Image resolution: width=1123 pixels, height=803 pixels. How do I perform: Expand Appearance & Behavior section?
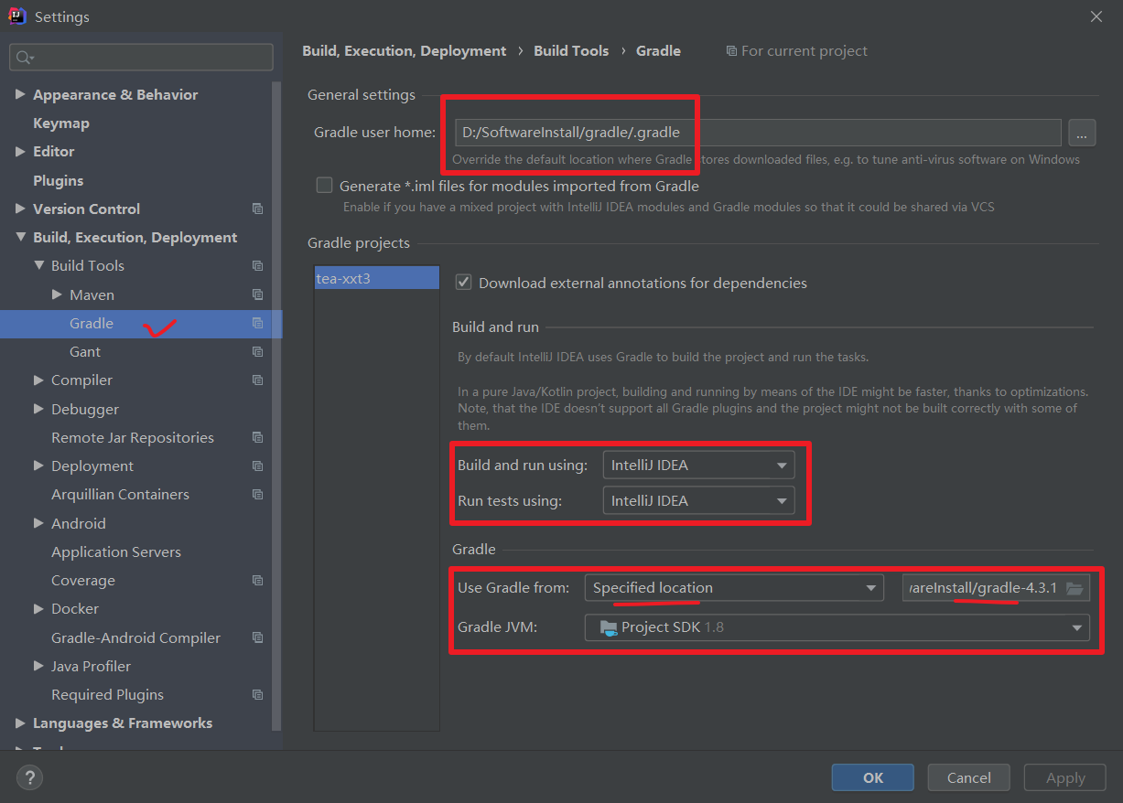20,94
